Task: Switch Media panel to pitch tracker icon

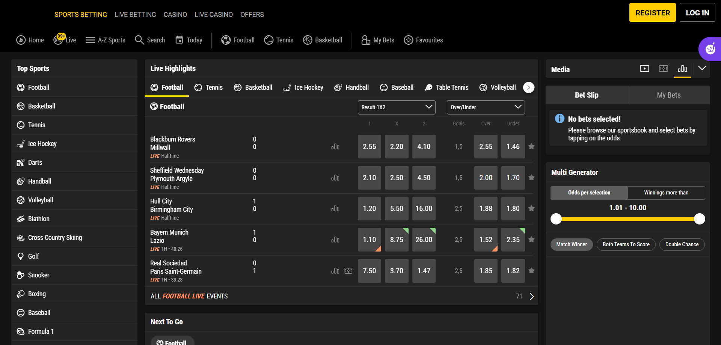Action: pyautogui.click(x=664, y=69)
